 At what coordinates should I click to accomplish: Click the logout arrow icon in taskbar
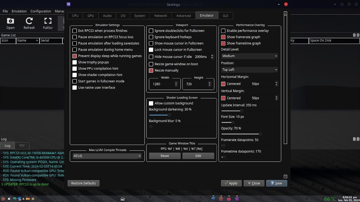pos(3,199)
